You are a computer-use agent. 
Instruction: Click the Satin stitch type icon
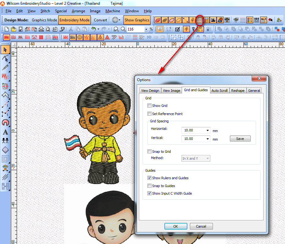[7, 37]
